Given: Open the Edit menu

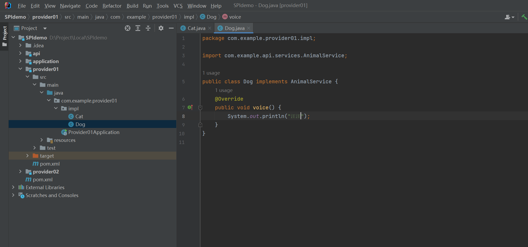Looking at the screenshot, I should pos(35,6).
